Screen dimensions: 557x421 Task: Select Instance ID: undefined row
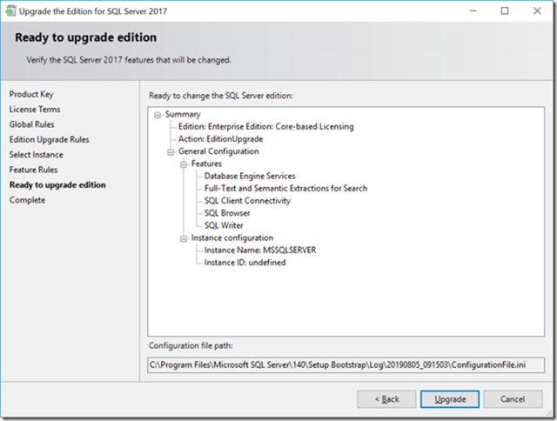coord(245,263)
